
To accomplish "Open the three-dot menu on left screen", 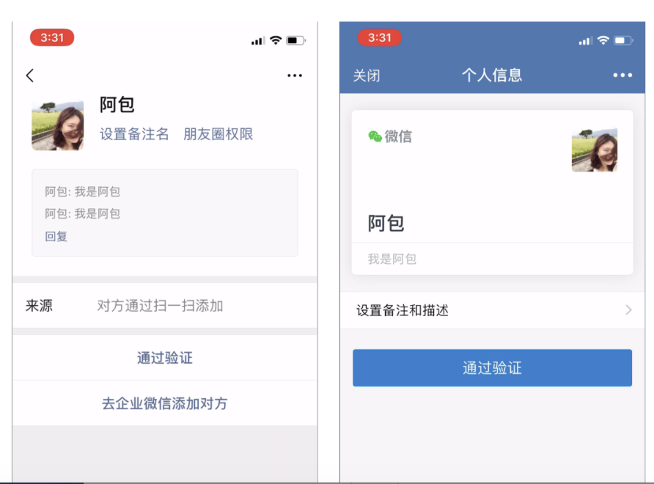I will click(295, 76).
